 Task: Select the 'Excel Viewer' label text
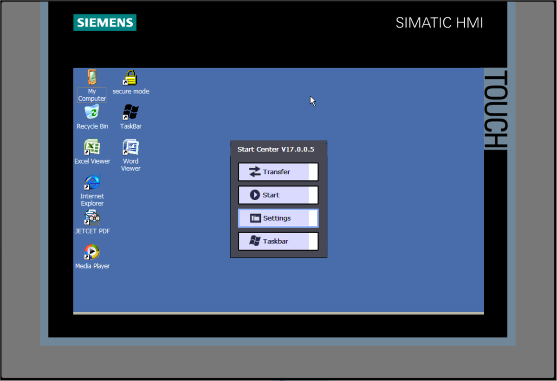tap(92, 161)
